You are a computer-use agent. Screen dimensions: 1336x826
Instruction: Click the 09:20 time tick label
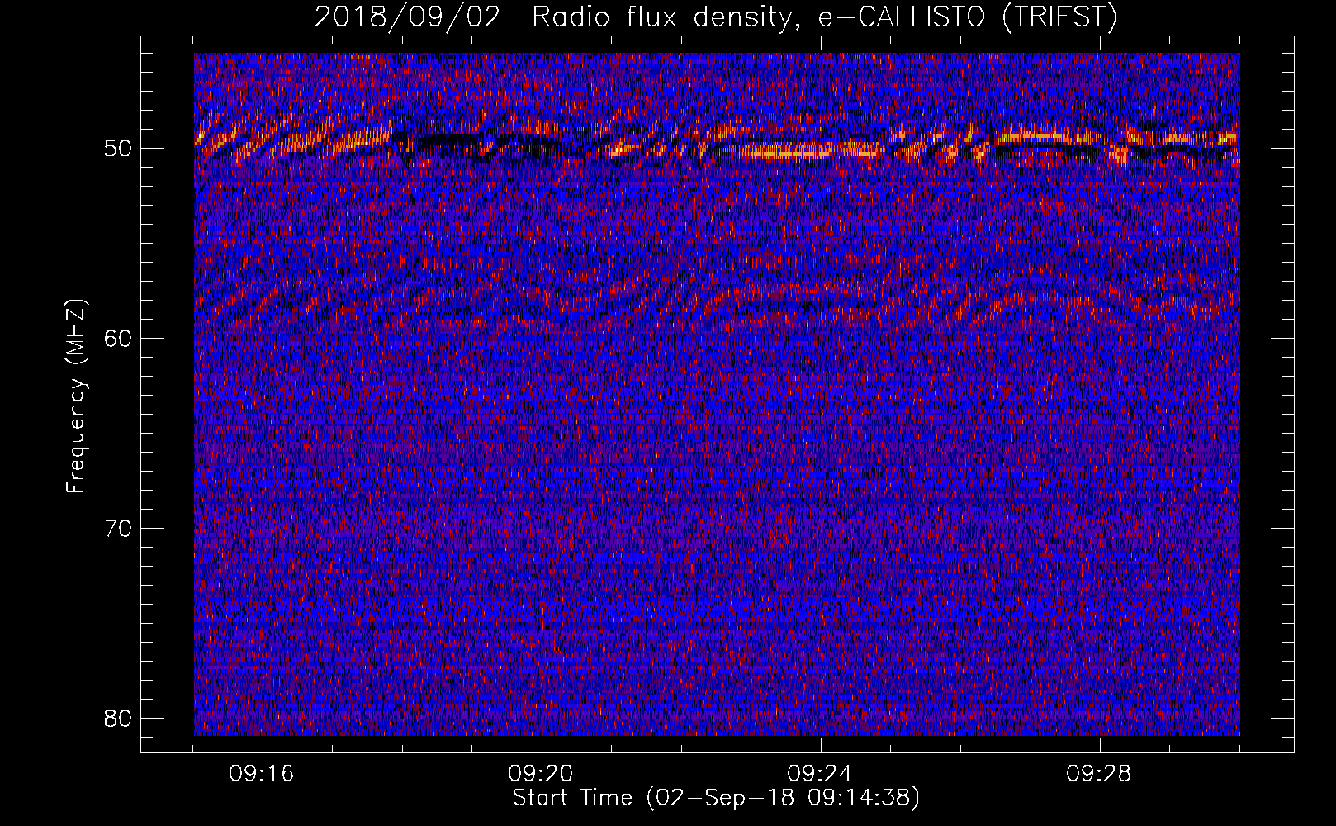coord(541,774)
